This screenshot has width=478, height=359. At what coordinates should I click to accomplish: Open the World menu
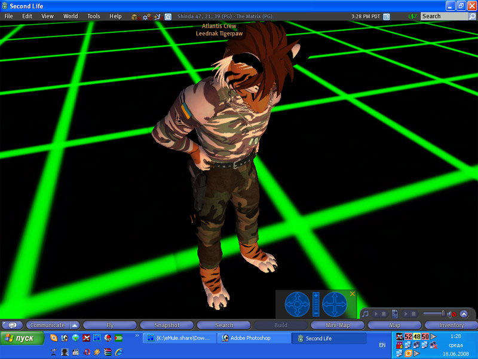pos(71,16)
